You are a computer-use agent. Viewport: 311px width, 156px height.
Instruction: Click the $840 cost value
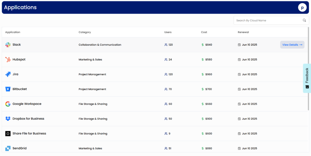[x=209, y=45]
